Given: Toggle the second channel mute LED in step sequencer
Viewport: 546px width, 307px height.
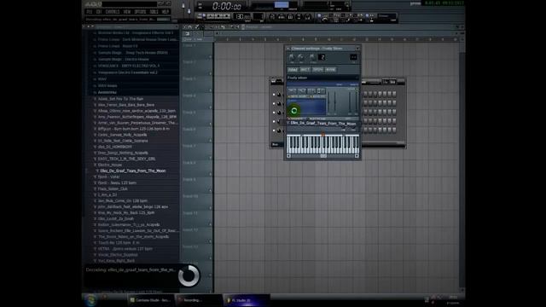Looking at the screenshot, I should [x=274, y=104].
